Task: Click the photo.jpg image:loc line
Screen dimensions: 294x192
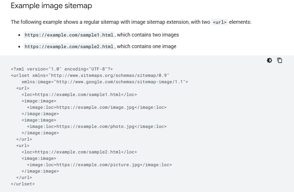Action: pyautogui.click(x=97, y=126)
